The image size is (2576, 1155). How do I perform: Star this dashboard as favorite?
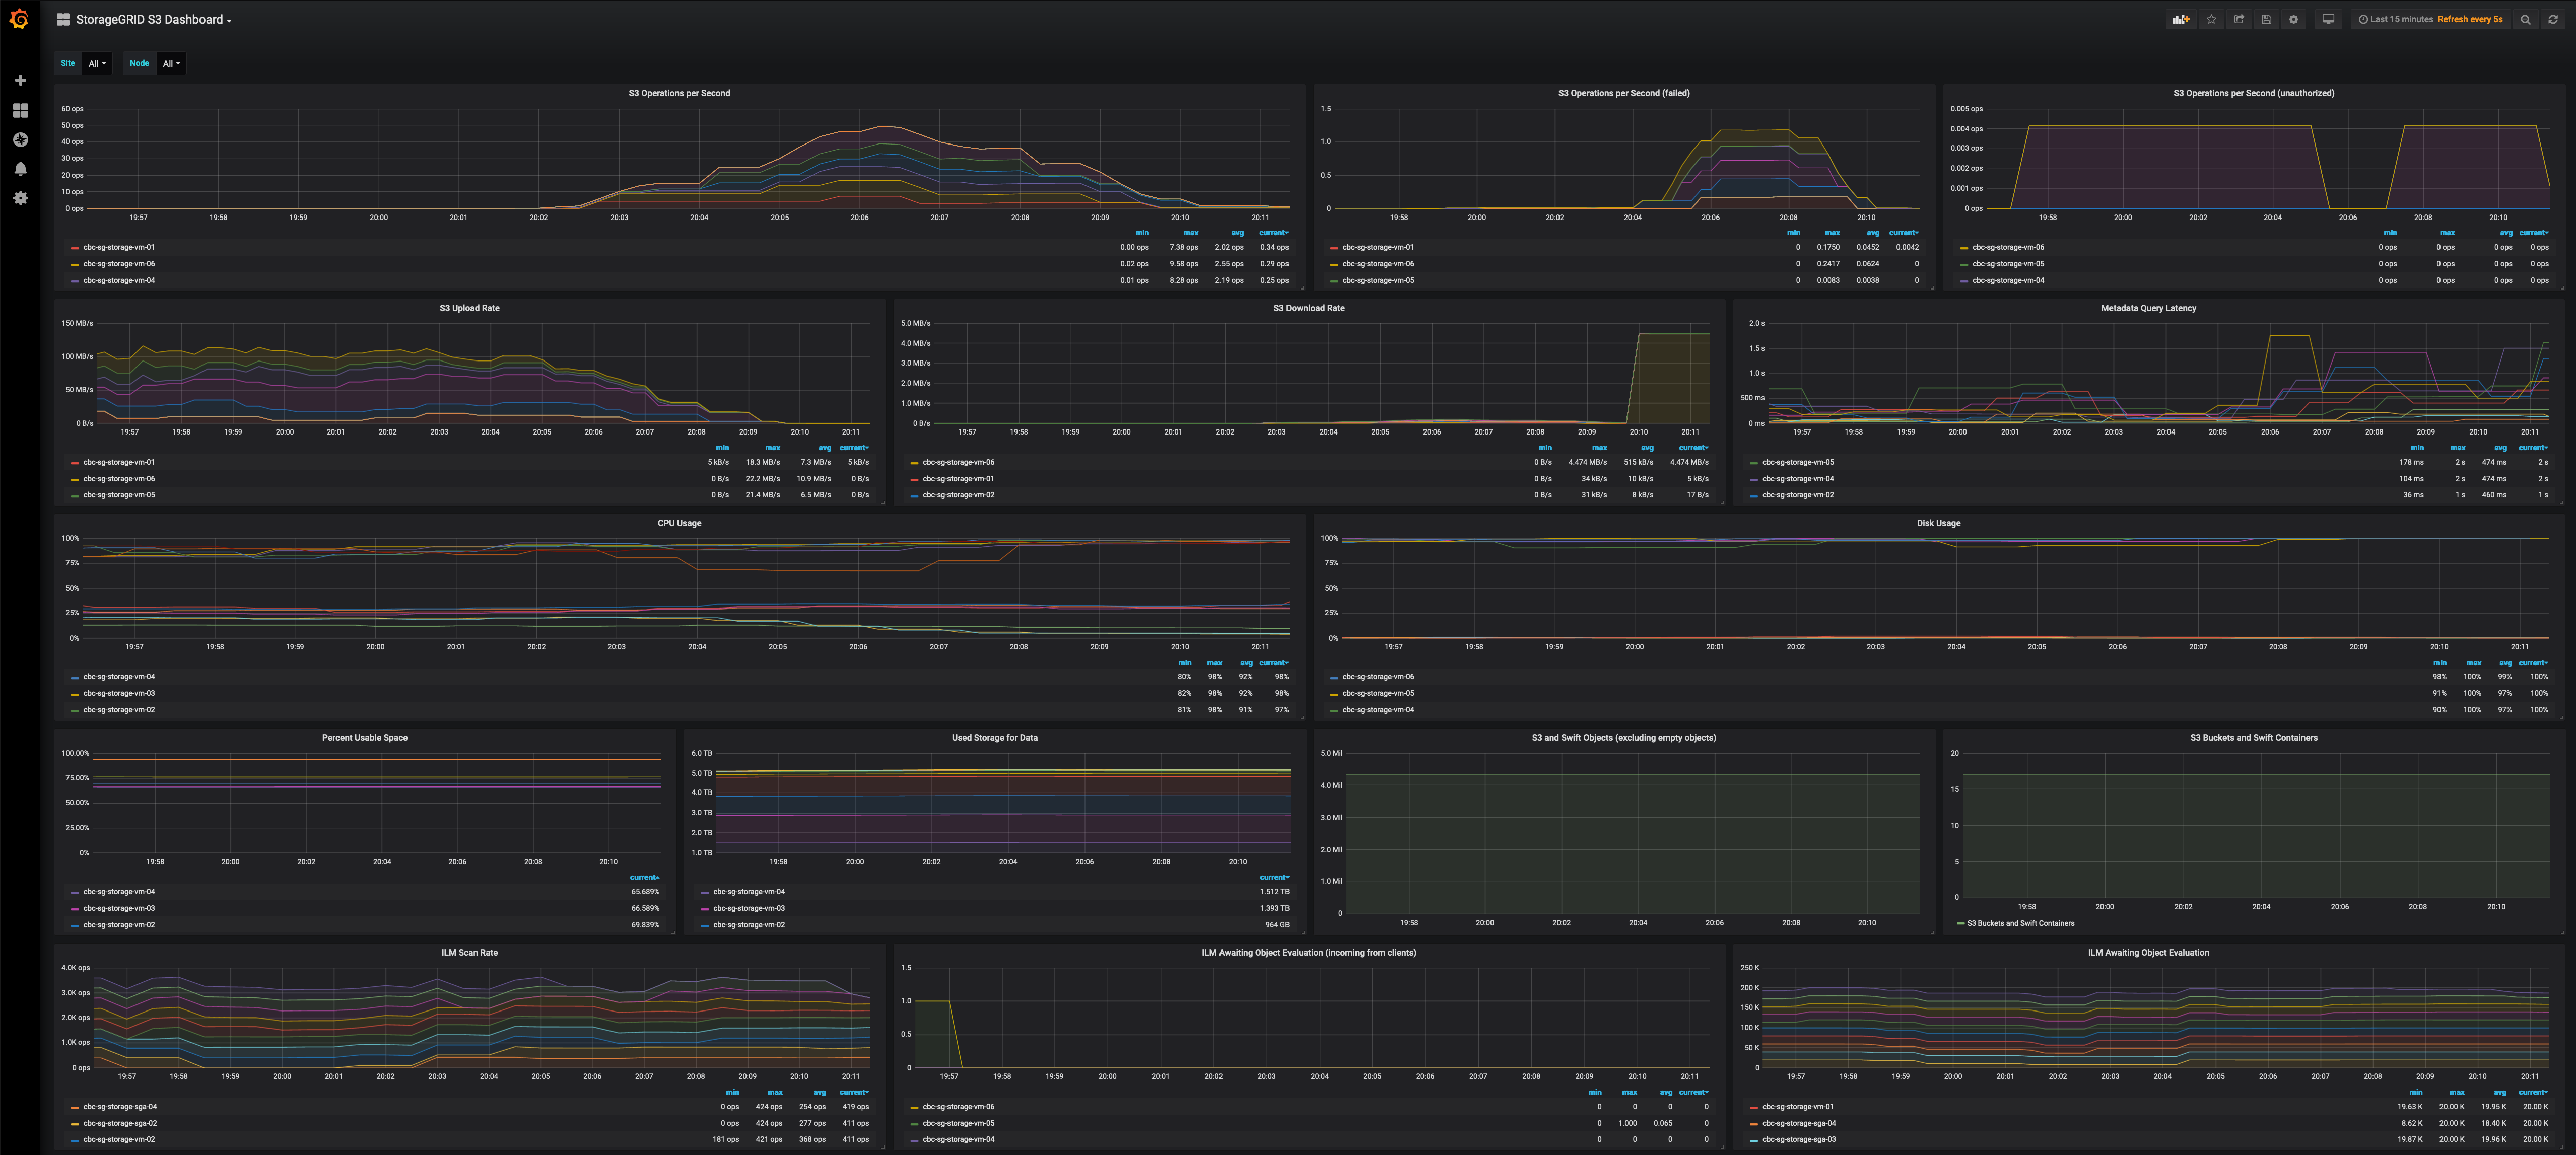pyautogui.click(x=2211, y=19)
